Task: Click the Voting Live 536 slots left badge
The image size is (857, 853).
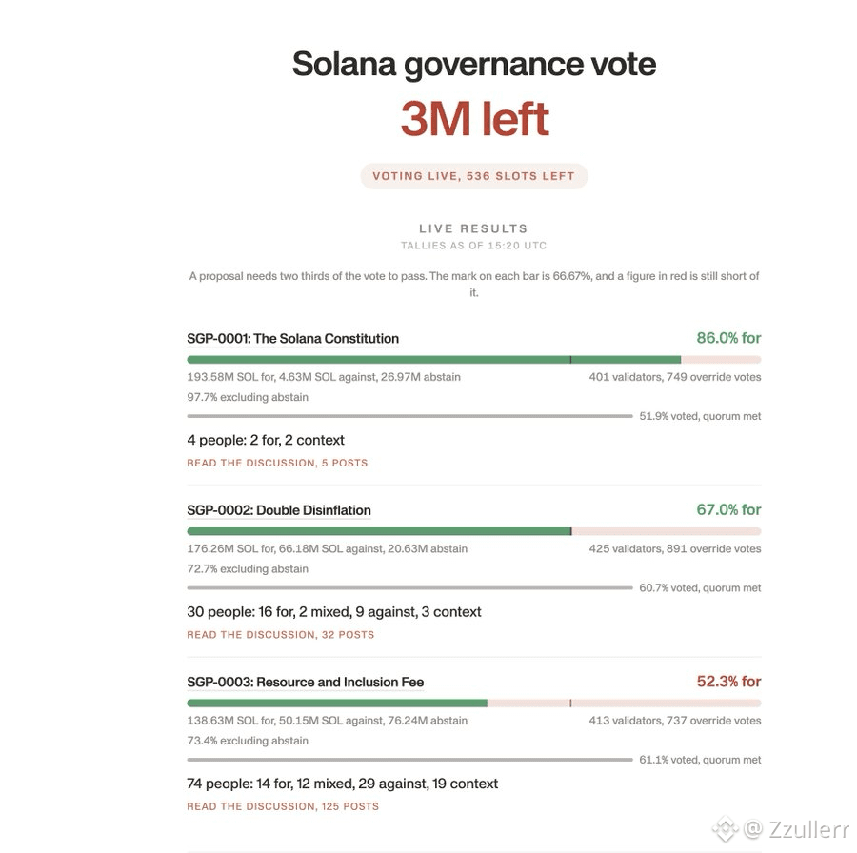Action: (x=474, y=176)
